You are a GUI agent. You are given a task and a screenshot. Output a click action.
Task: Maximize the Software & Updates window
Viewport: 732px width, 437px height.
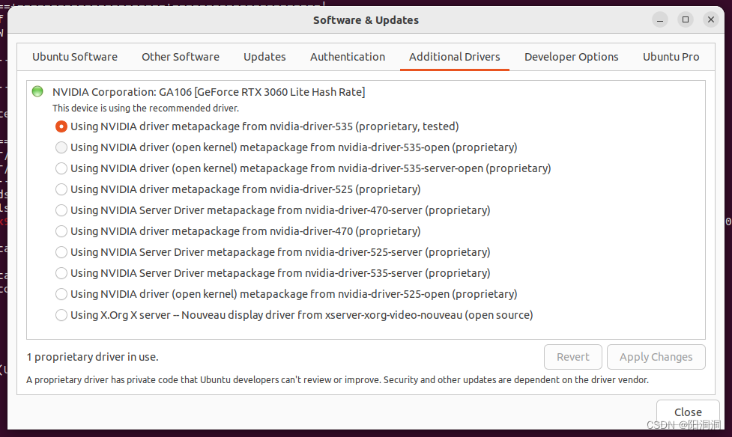pos(686,19)
